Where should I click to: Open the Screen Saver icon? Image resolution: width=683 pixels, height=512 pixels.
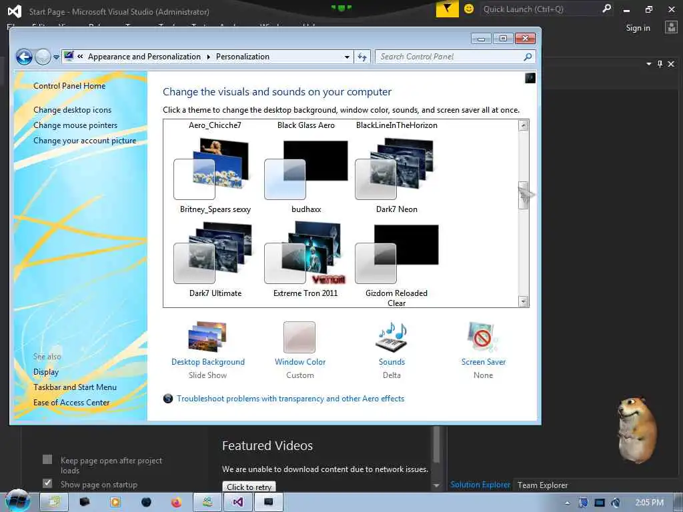[x=483, y=337]
